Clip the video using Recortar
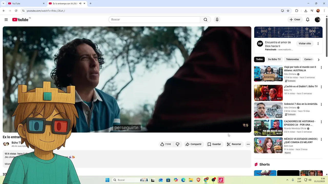328x184 pixels. [x=234, y=144]
